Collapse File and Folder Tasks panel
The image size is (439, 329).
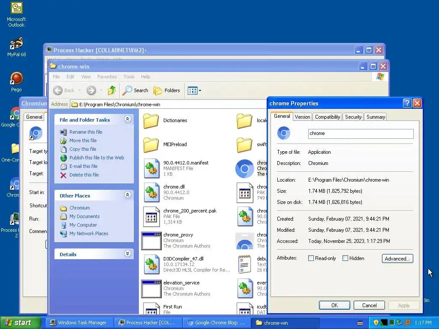(x=127, y=119)
